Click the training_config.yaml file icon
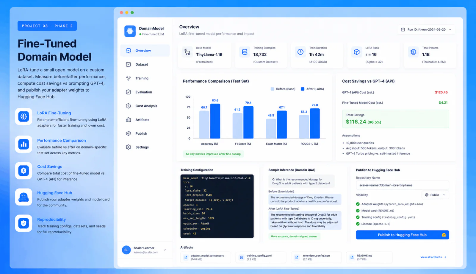This screenshot has height=274, width=476. click(x=241, y=257)
